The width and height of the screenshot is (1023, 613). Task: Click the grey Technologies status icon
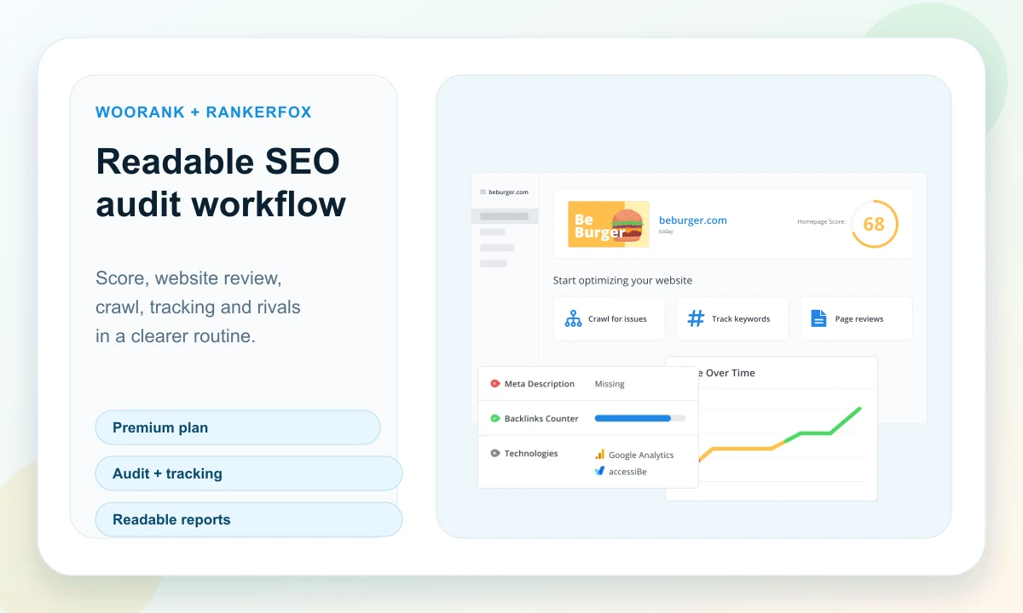click(x=494, y=454)
